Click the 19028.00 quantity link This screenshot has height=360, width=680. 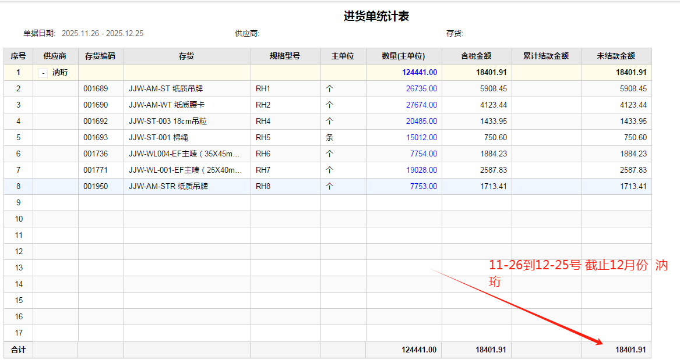tap(421, 170)
